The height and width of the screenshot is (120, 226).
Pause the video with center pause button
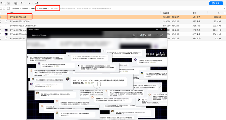pyautogui.click(x=97, y=84)
